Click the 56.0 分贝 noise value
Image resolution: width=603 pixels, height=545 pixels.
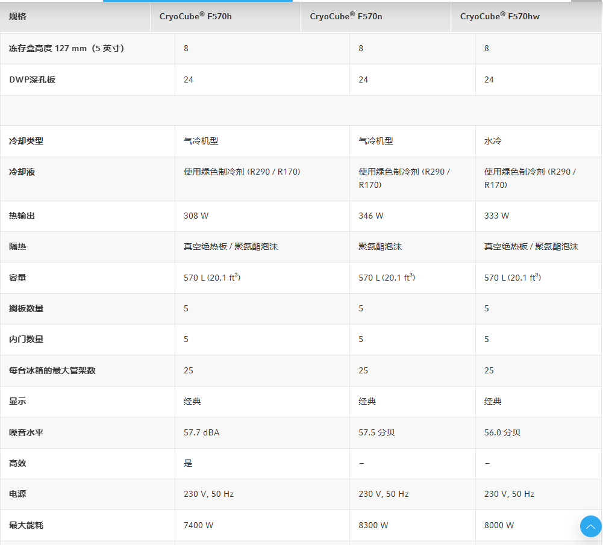coord(502,432)
